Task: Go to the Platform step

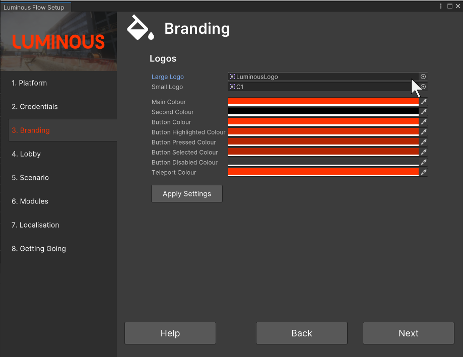Action: (x=29, y=83)
